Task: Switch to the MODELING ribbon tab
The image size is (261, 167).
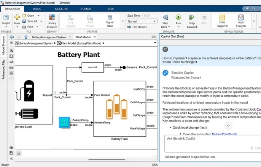Action: click(x=62, y=9)
